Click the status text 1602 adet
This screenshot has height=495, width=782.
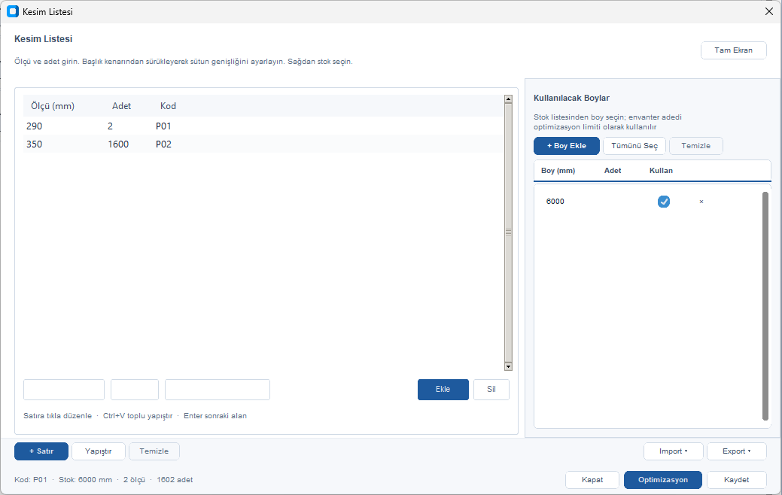click(175, 479)
